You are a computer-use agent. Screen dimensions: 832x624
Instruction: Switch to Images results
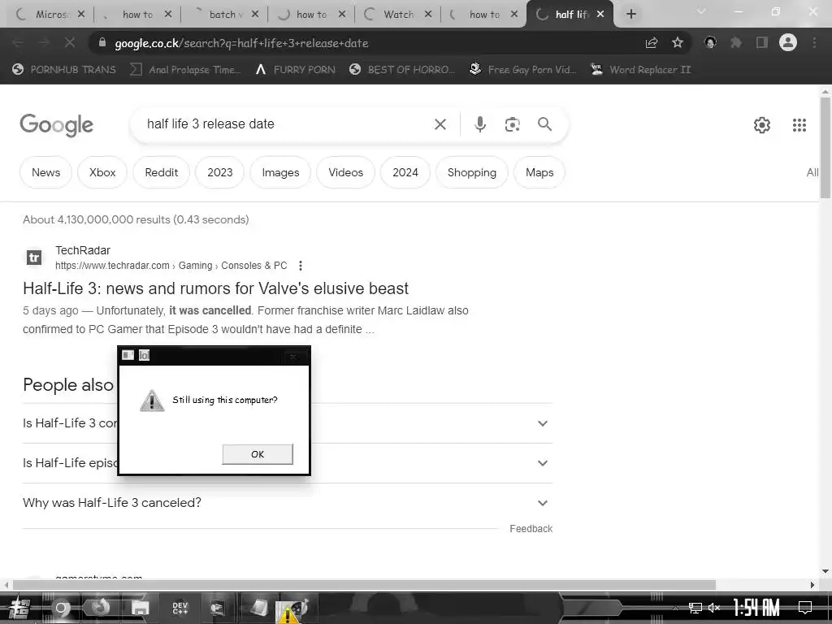coord(280,172)
